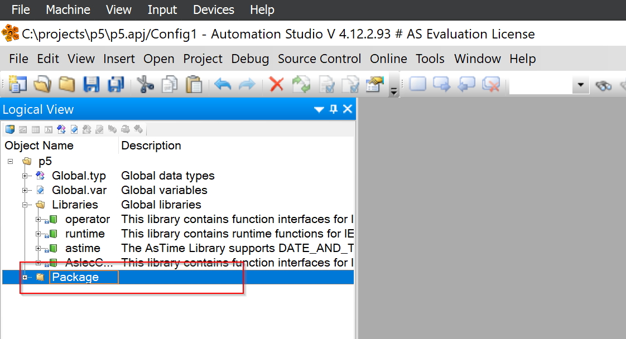Select the runtime library item
626x339 pixels.
click(85, 234)
